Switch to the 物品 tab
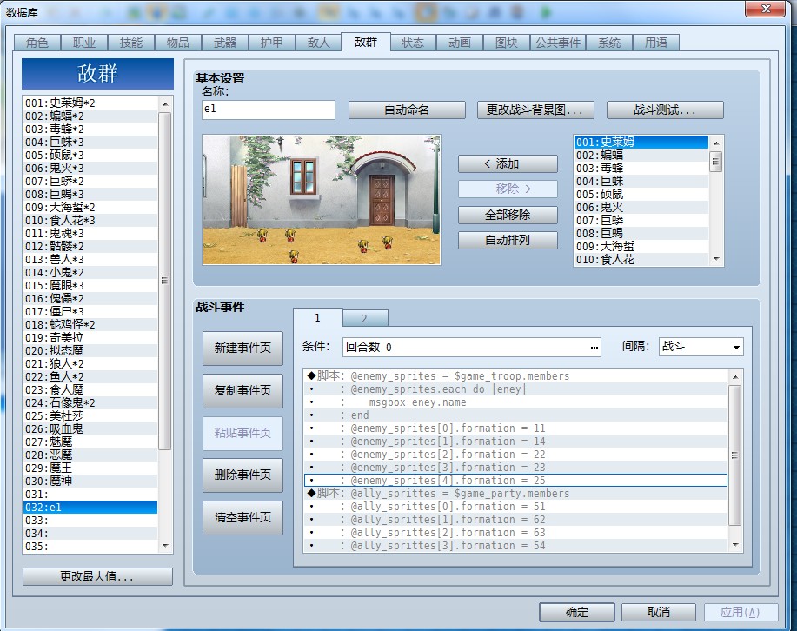The image size is (797, 631). pyautogui.click(x=178, y=43)
